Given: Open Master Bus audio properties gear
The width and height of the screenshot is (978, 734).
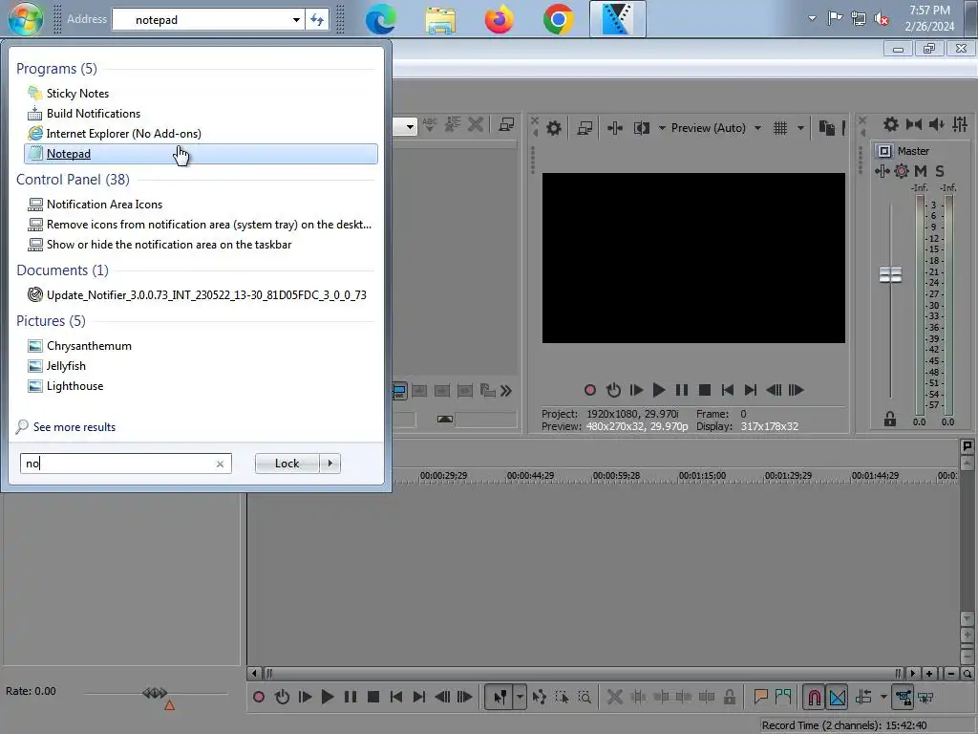Looking at the screenshot, I should pos(891,125).
